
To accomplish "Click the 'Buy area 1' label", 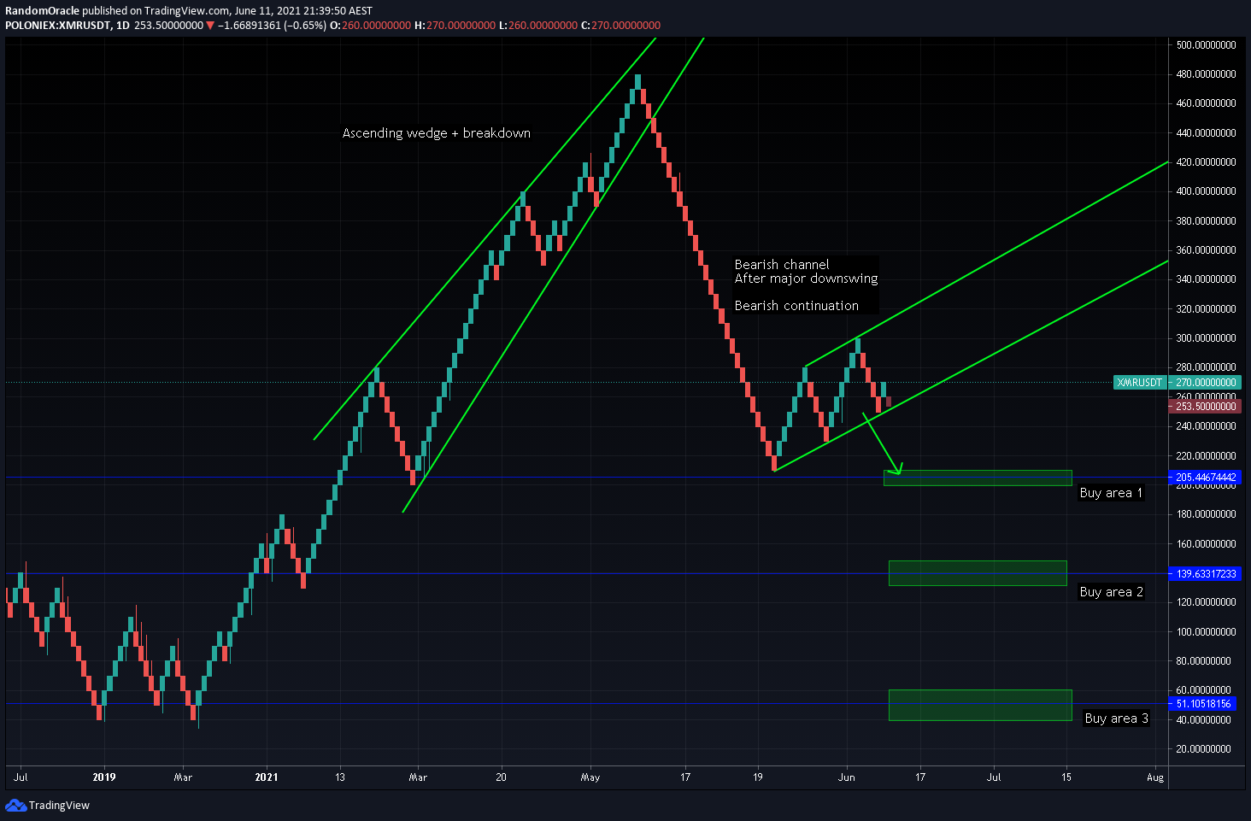I will (x=1111, y=493).
